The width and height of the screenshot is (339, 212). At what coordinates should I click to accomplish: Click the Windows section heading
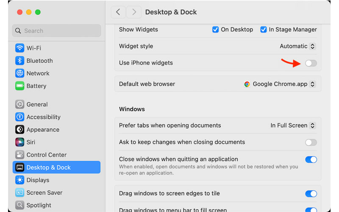132,109
